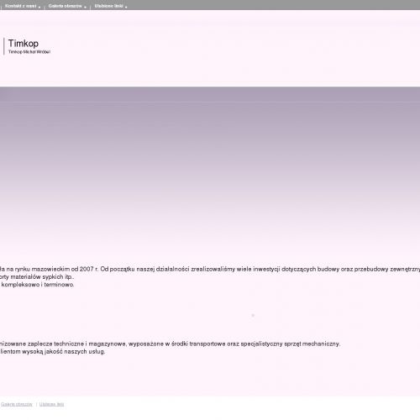The height and width of the screenshot is (420, 420).
Task: Click the wysoką jakość naszych usług line
Action: click(x=53, y=352)
